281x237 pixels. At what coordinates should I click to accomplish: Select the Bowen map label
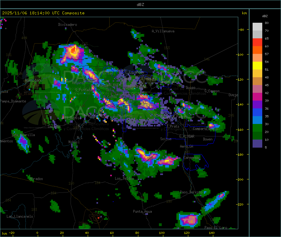(x=208, y=139)
